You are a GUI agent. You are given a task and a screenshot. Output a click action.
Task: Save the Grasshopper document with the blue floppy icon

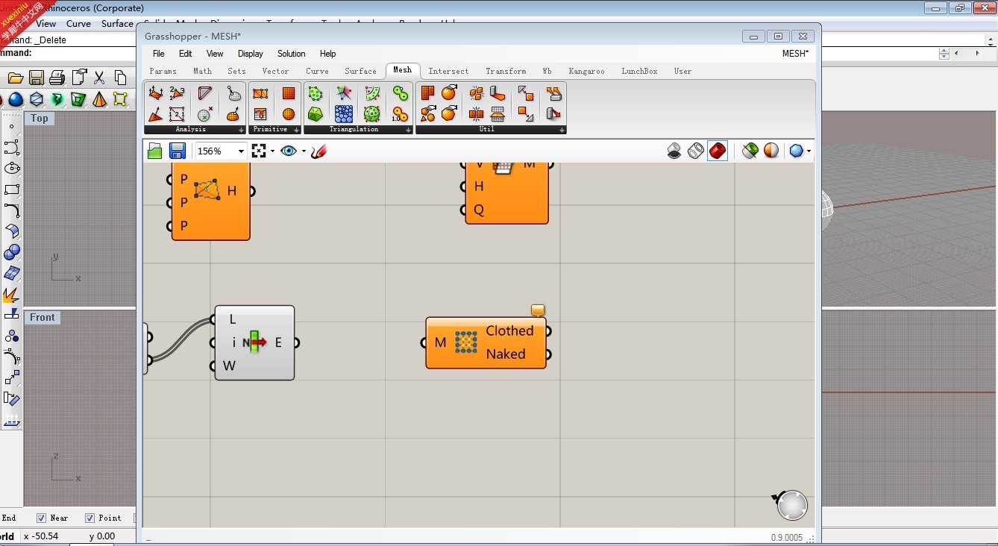tap(178, 151)
